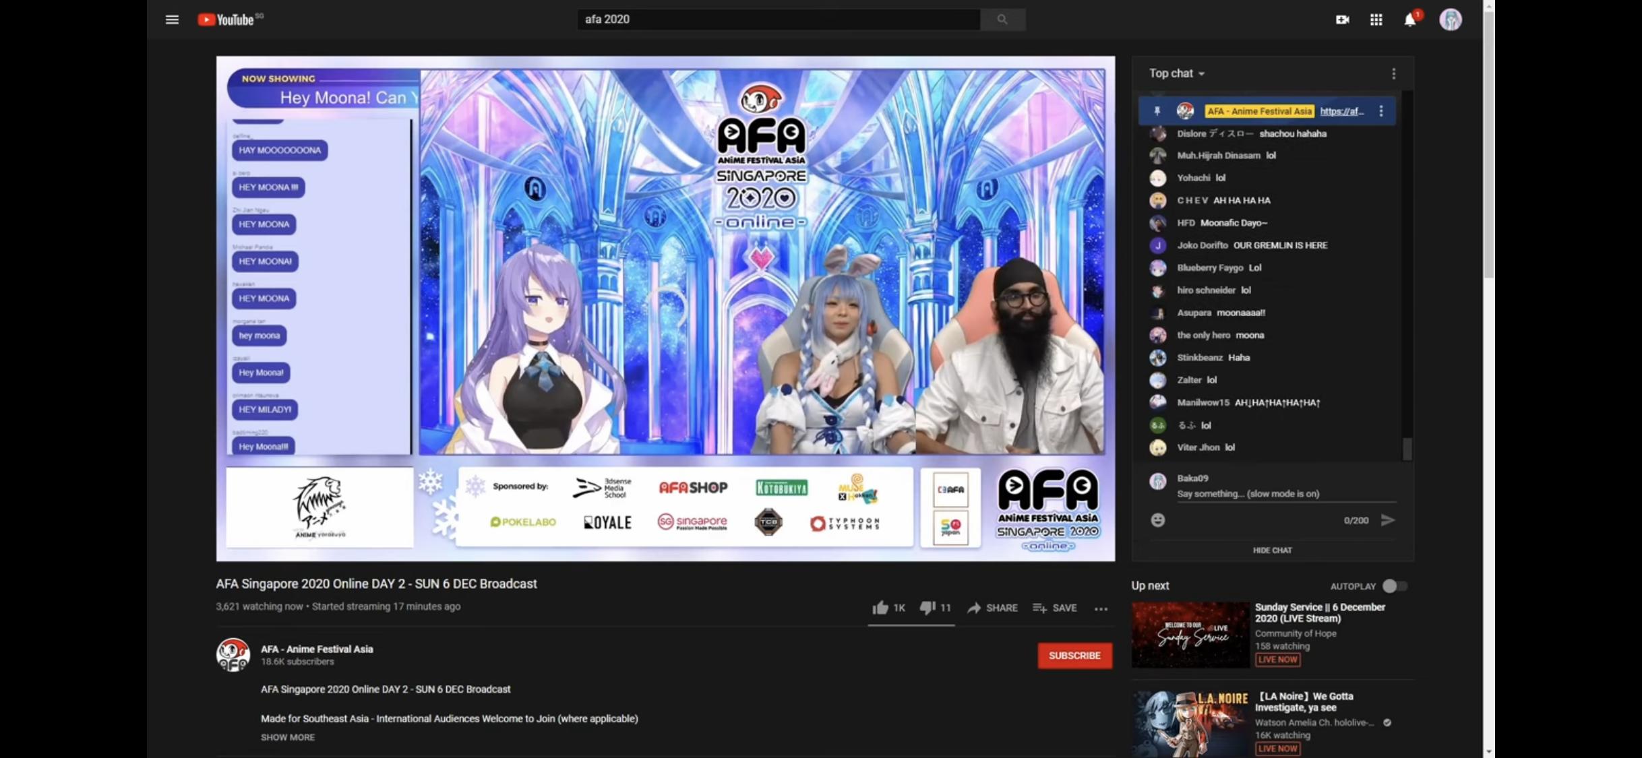Click the AFA - Anime Festival Asia author badge in chat
1642x758 pixels.
coord(1259,111)
